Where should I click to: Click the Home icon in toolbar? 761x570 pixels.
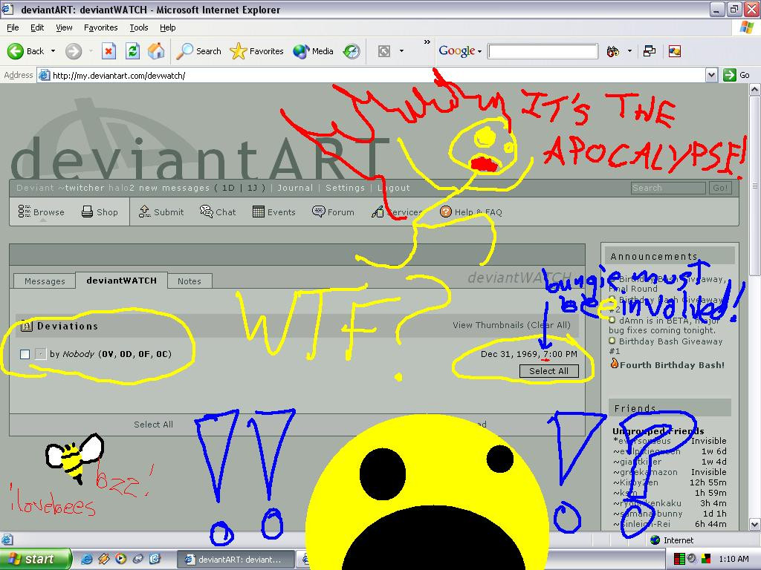[x=156, y=51]
